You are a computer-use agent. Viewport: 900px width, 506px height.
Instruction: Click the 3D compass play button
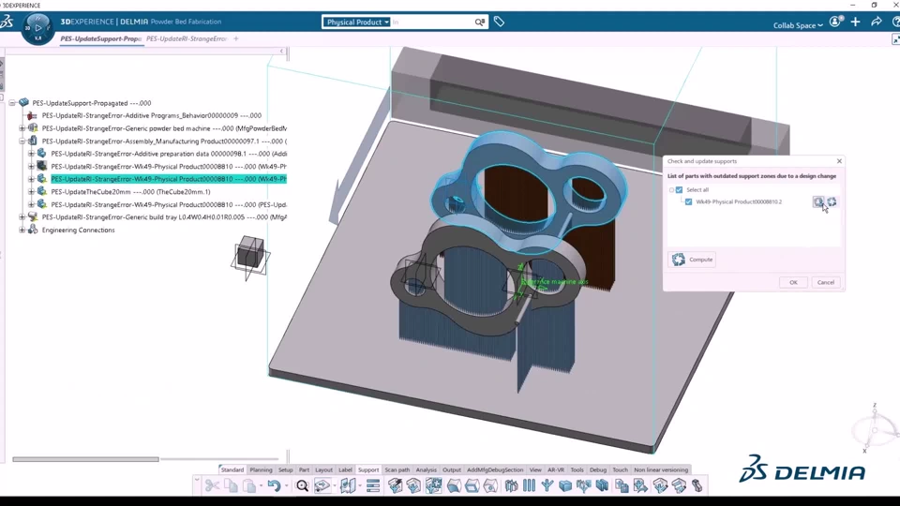click(x=37, y=27)
